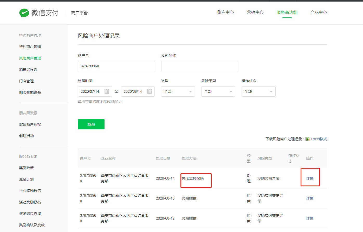Click 处理日期 column header
The image size is (363, 232).
pos(163,158)
